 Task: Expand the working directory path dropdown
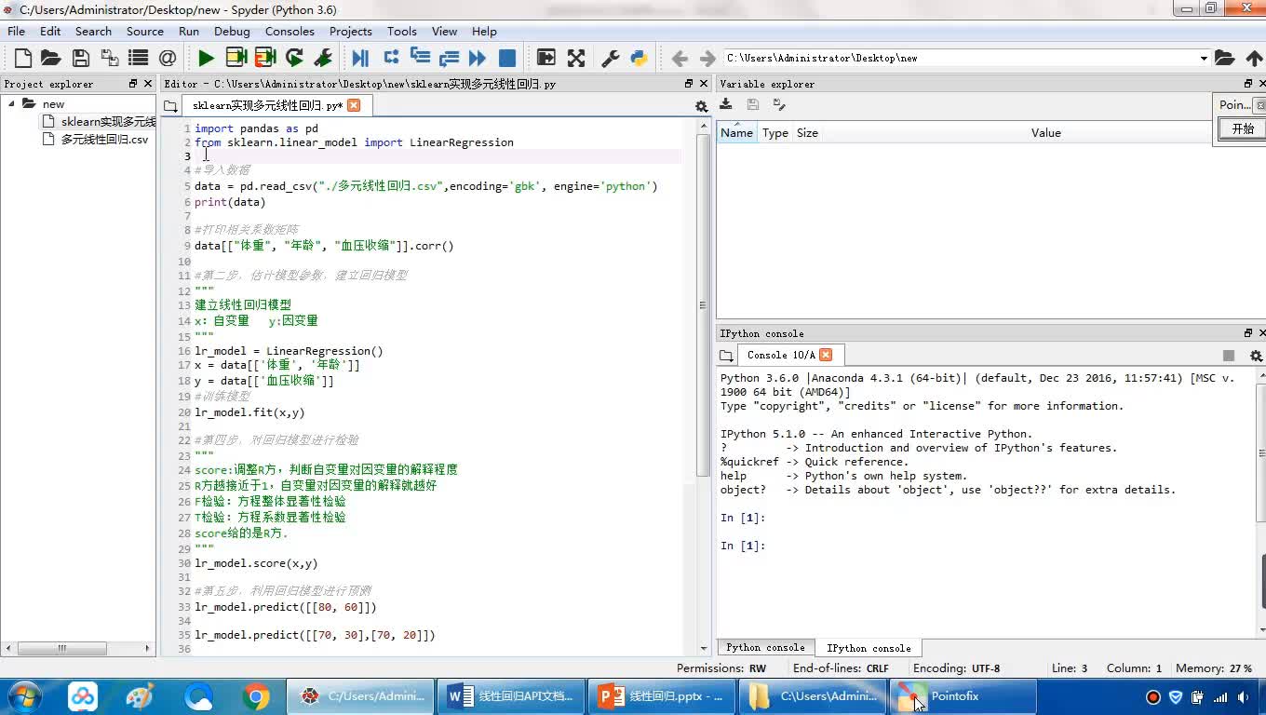tap(1203, 58)
